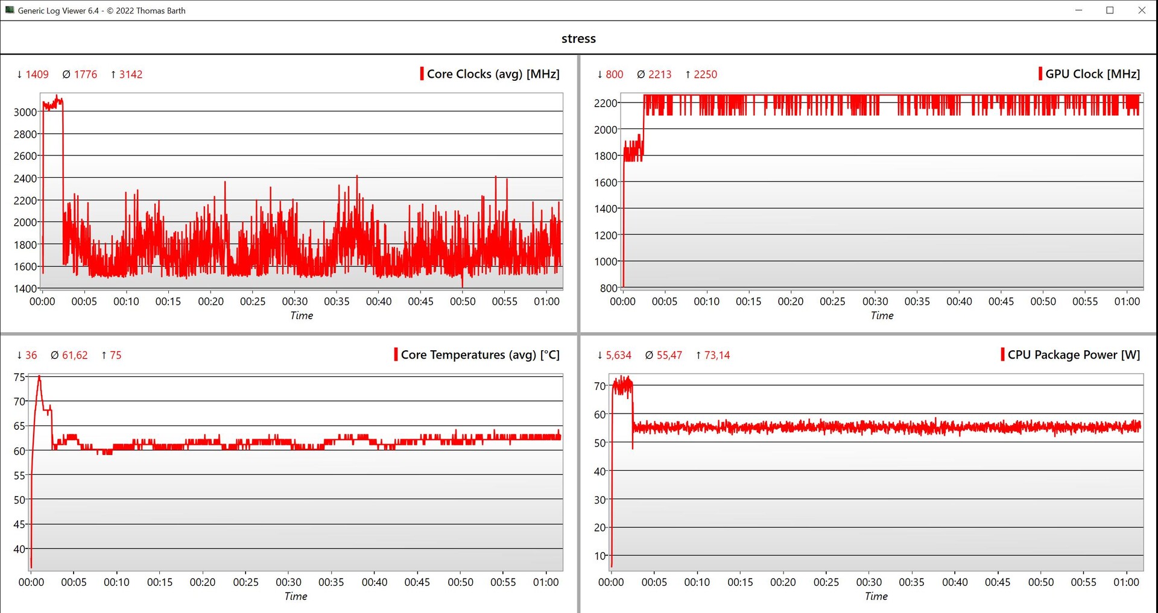Minimize the Generic Log Viewer window
This screenshot has height=613, width=1158.
point(1078,10)
